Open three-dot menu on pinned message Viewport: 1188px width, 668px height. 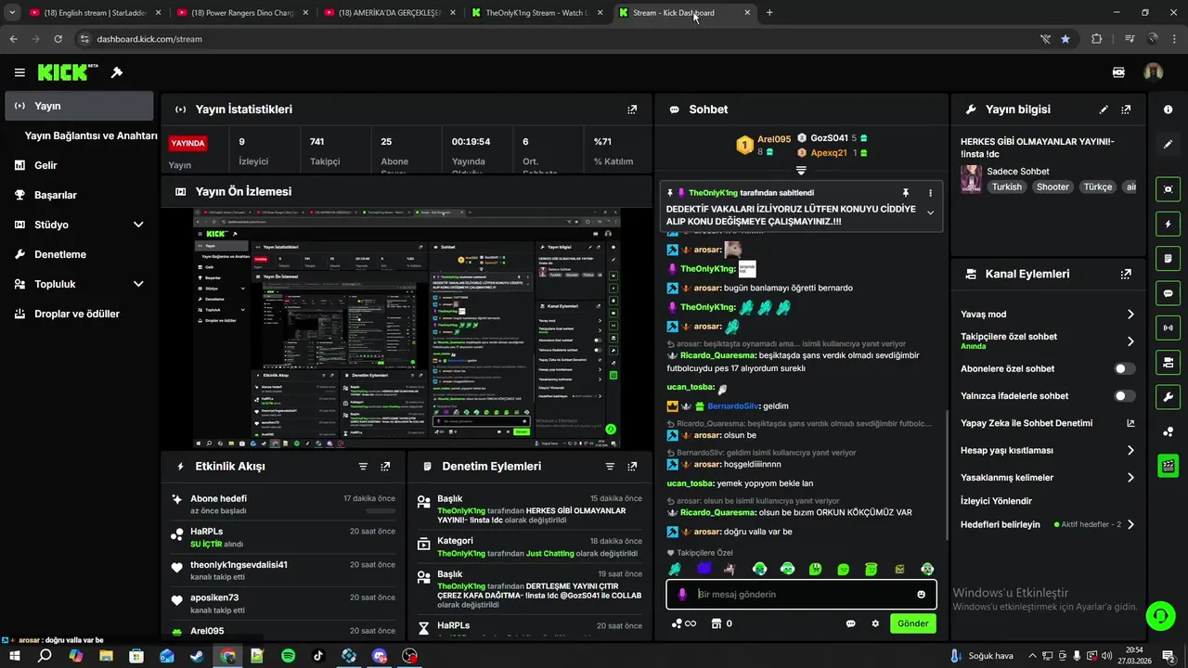tap(930, 193)
